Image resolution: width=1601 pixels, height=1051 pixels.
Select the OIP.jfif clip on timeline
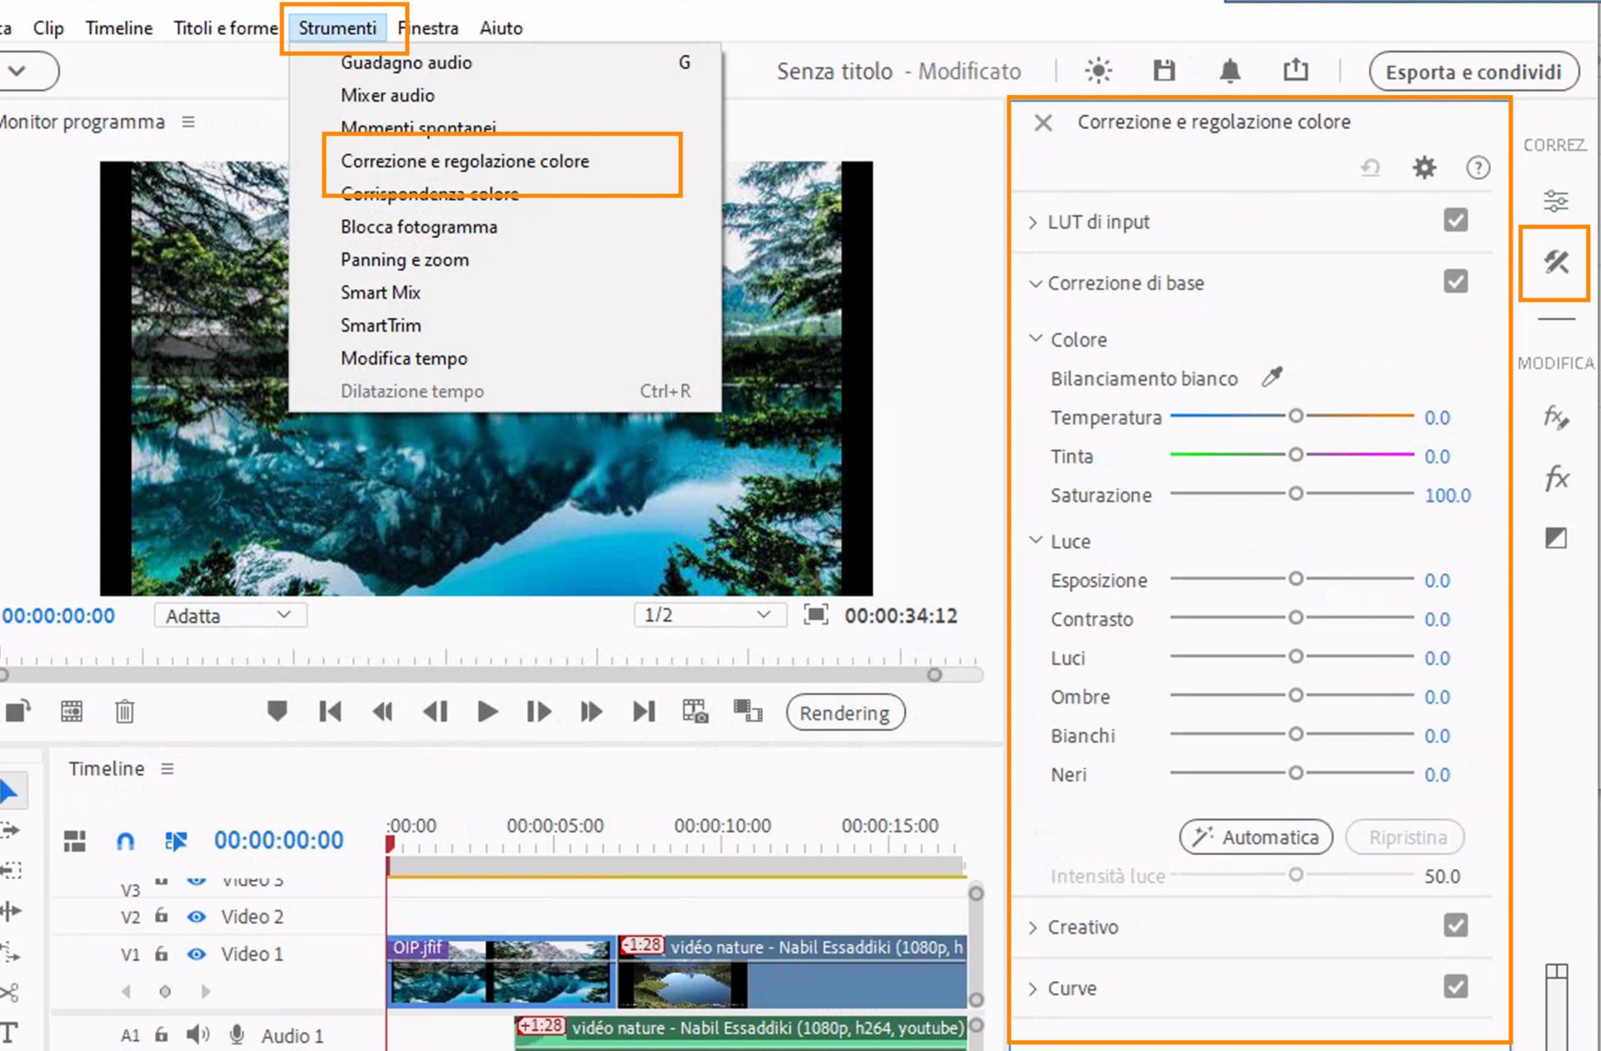coord(500,971)
